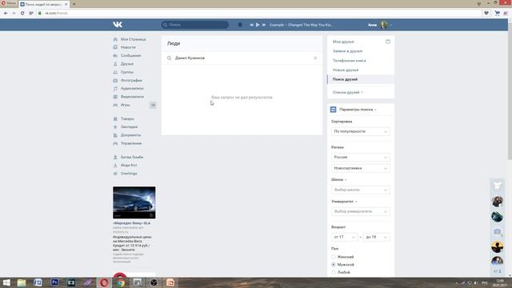This screenshot has height=288, width=512.
Task: Open Моя Страница in left menu
Action: (x=134, y=39)
